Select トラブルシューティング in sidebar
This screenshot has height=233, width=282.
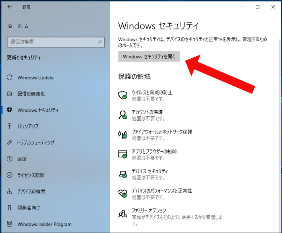tap(35, 142)
